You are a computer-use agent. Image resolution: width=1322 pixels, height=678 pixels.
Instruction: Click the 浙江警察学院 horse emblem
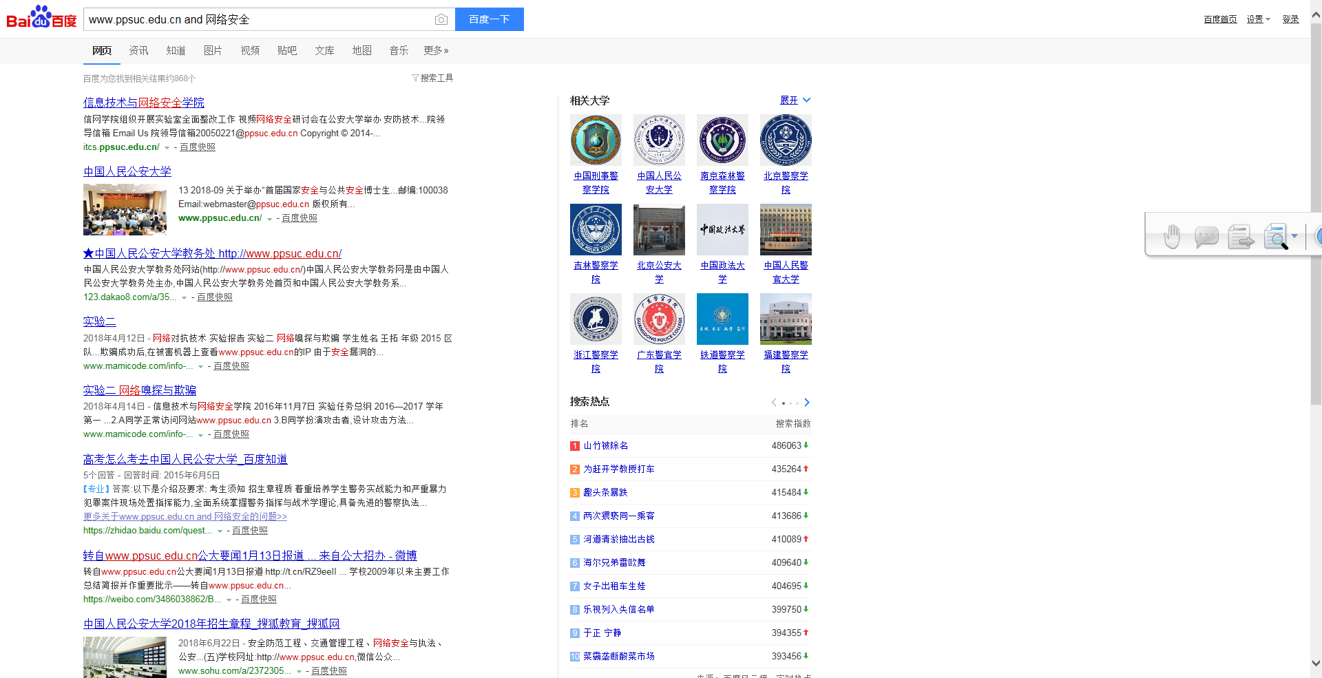pos(596,319)
